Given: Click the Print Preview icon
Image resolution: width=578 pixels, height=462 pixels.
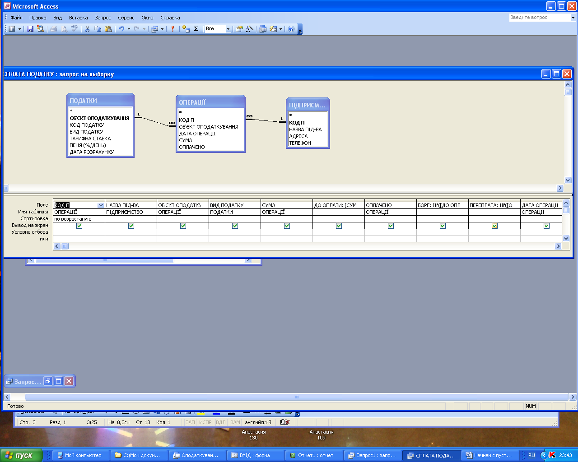Looking at the screenshot, I should point(64,29).
